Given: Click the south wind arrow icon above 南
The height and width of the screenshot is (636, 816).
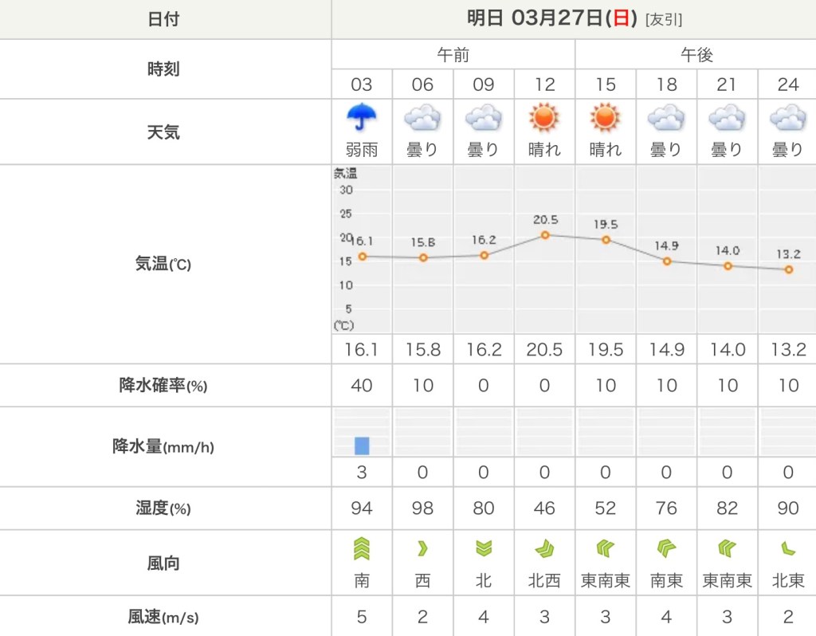Looking at the screenshot, I should pos(362,549).
